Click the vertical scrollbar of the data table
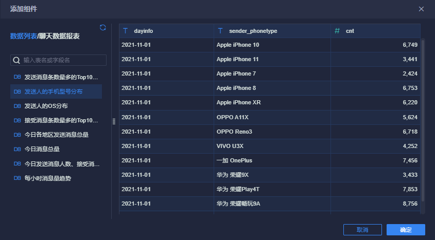This screenshot has height=240, width=435. [423, 120]
